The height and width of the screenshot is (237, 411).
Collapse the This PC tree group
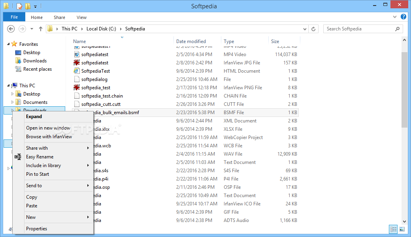pos(8,85)
